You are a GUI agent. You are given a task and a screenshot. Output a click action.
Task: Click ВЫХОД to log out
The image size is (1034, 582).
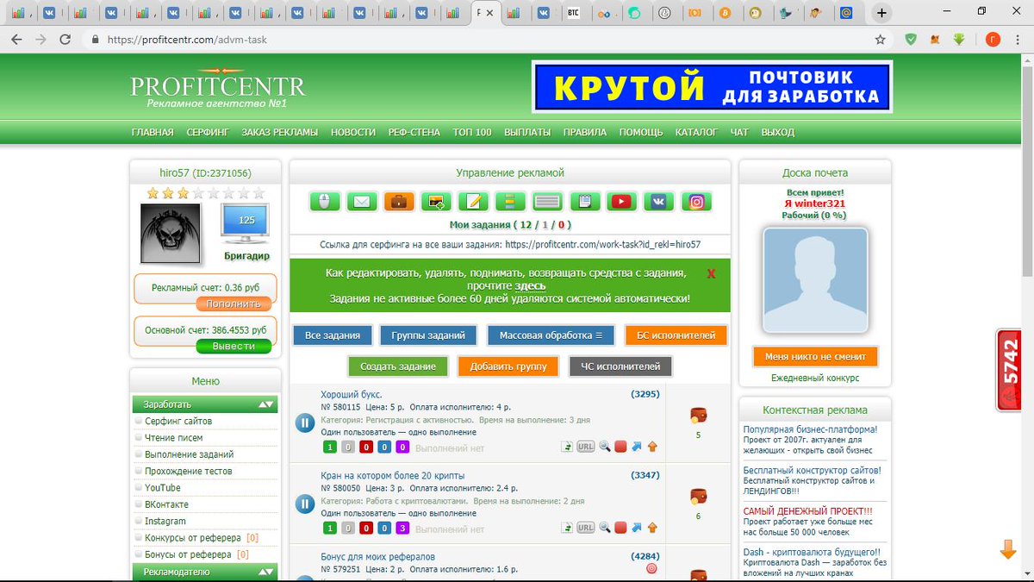[778, 132]
